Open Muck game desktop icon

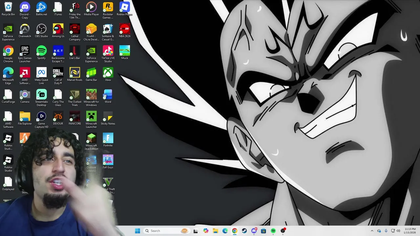[x=124, y=53]
